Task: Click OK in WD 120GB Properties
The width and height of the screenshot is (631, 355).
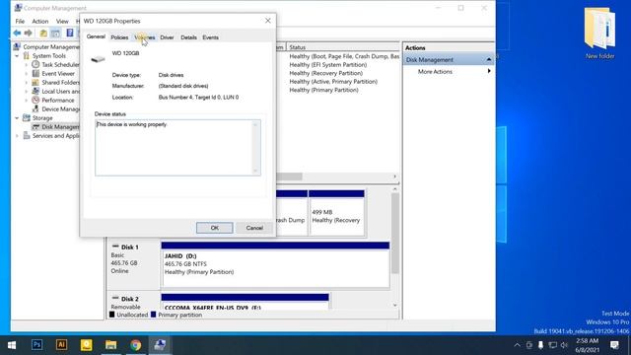Action: [215, 228]
